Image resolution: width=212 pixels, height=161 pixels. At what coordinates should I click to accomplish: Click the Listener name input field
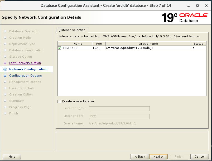pyautogui.click(x=119, y=109)
